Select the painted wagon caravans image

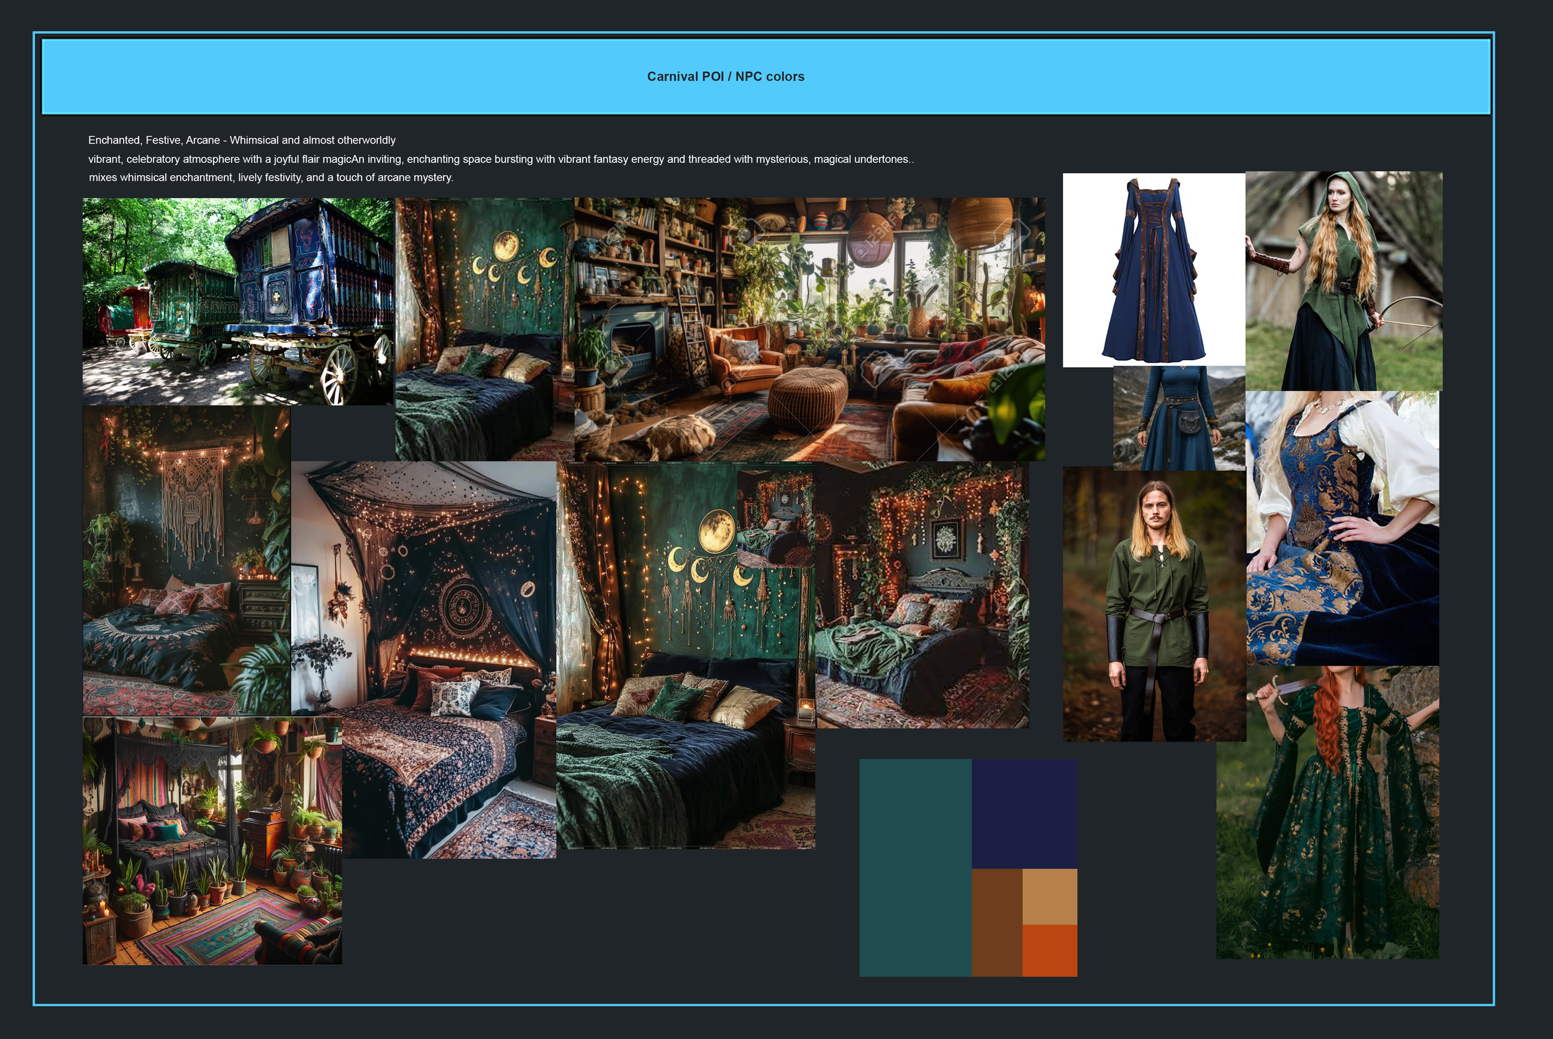237,301
